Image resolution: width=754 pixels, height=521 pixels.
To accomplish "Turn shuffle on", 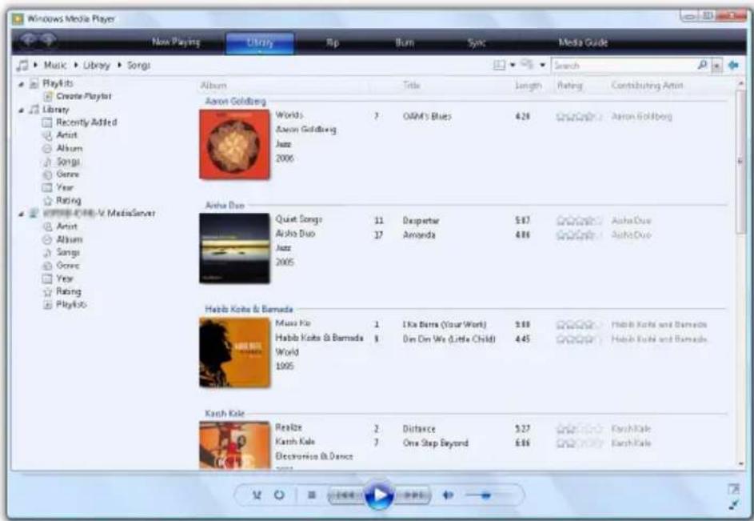I will tap(257, 495).
